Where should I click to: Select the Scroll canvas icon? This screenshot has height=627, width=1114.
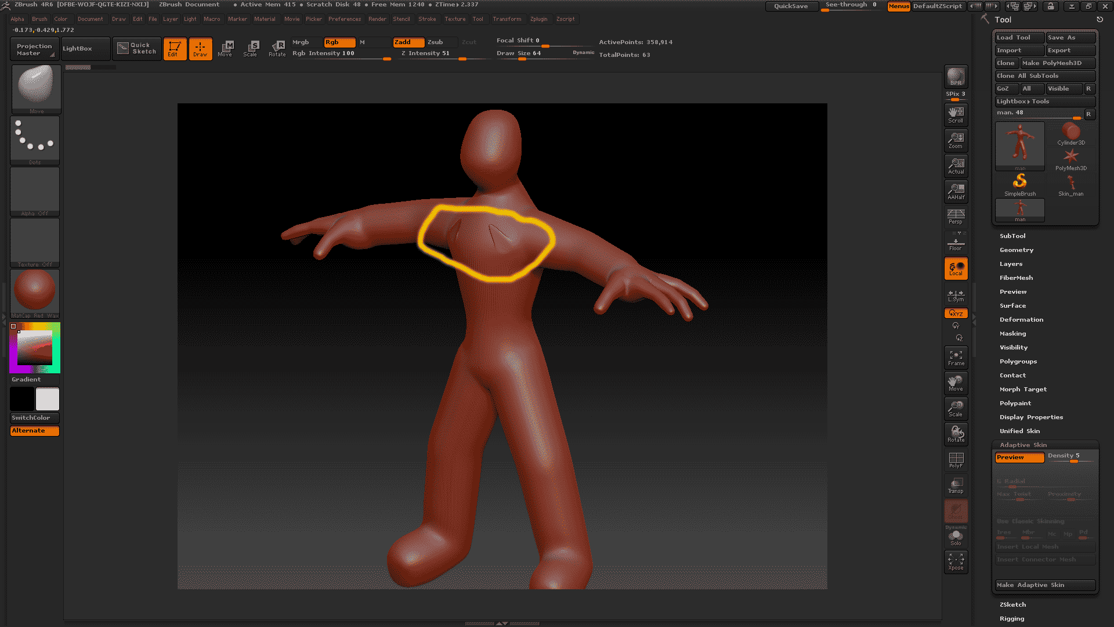[x=956, y=115]
